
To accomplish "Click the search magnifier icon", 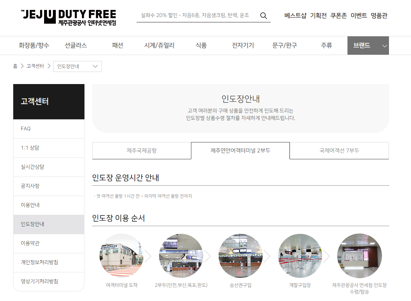I will point(263,16).
